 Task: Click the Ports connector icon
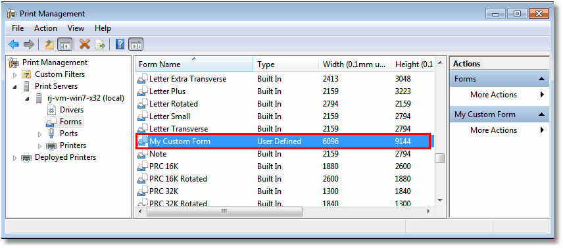pos(51,134)
